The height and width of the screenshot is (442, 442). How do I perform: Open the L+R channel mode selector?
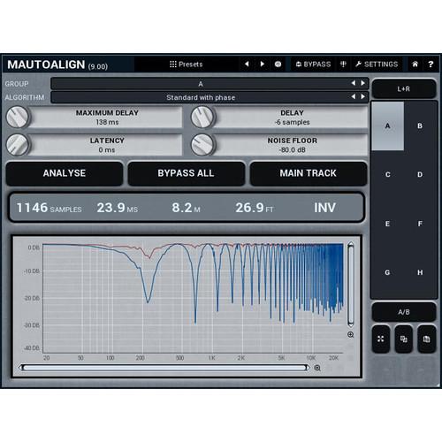coord(404,88)
